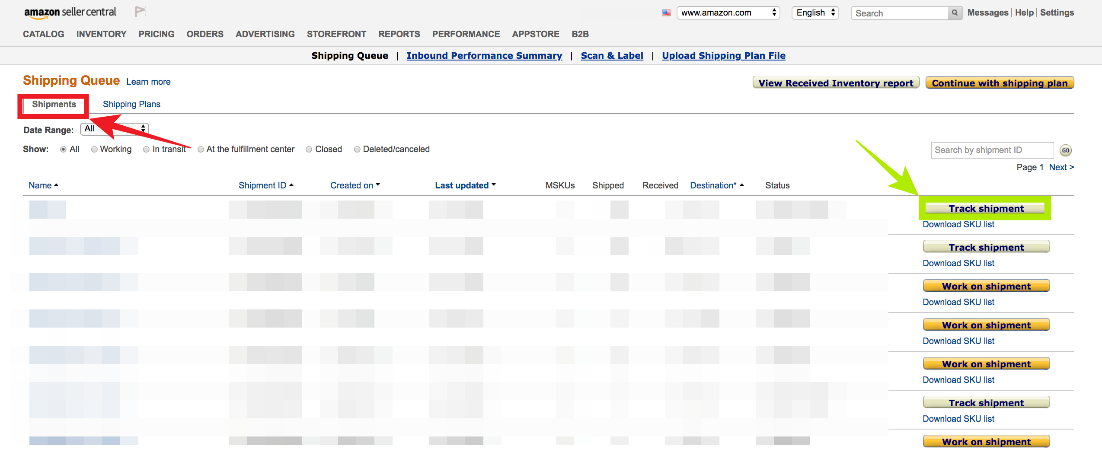Image resolution: width=1102 pixels, height=449 pixels.
Task: Open the Help link
Action: click(x=1024, y=13)
